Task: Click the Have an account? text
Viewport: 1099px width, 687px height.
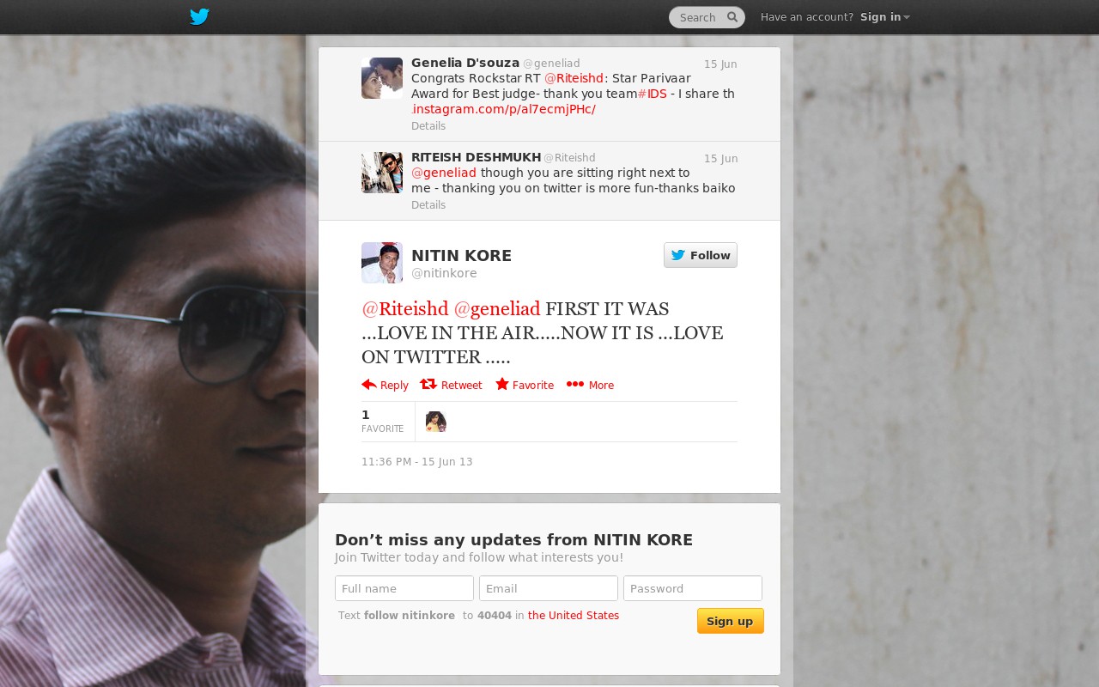Action: coord(807,17)
